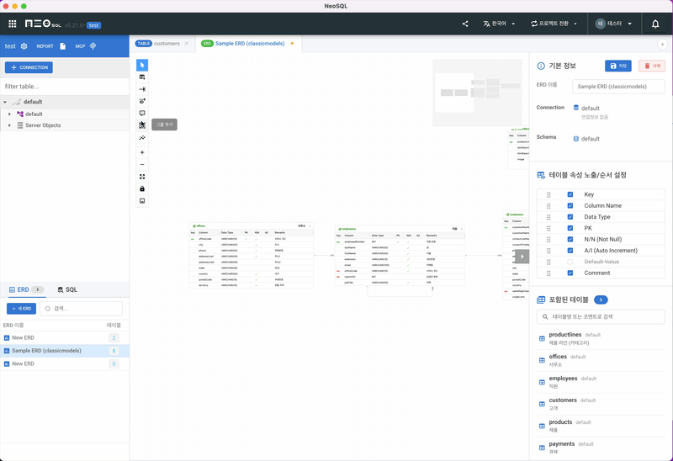This screenshot has height=461, width=673.
Task: Enable the Default Value checkbox
Action: tap(570, 262)
